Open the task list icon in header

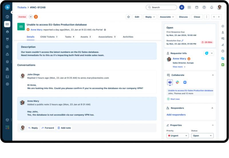click(189, 7)
